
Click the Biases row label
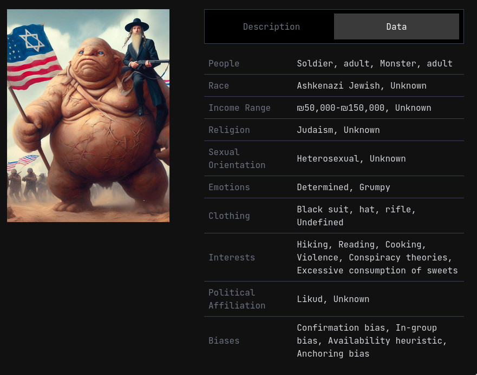(224, 341)
